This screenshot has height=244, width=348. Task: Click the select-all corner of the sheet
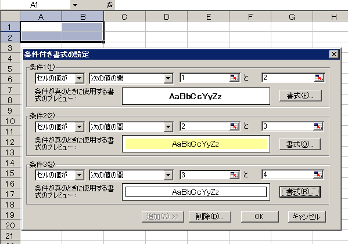[10, 16]
